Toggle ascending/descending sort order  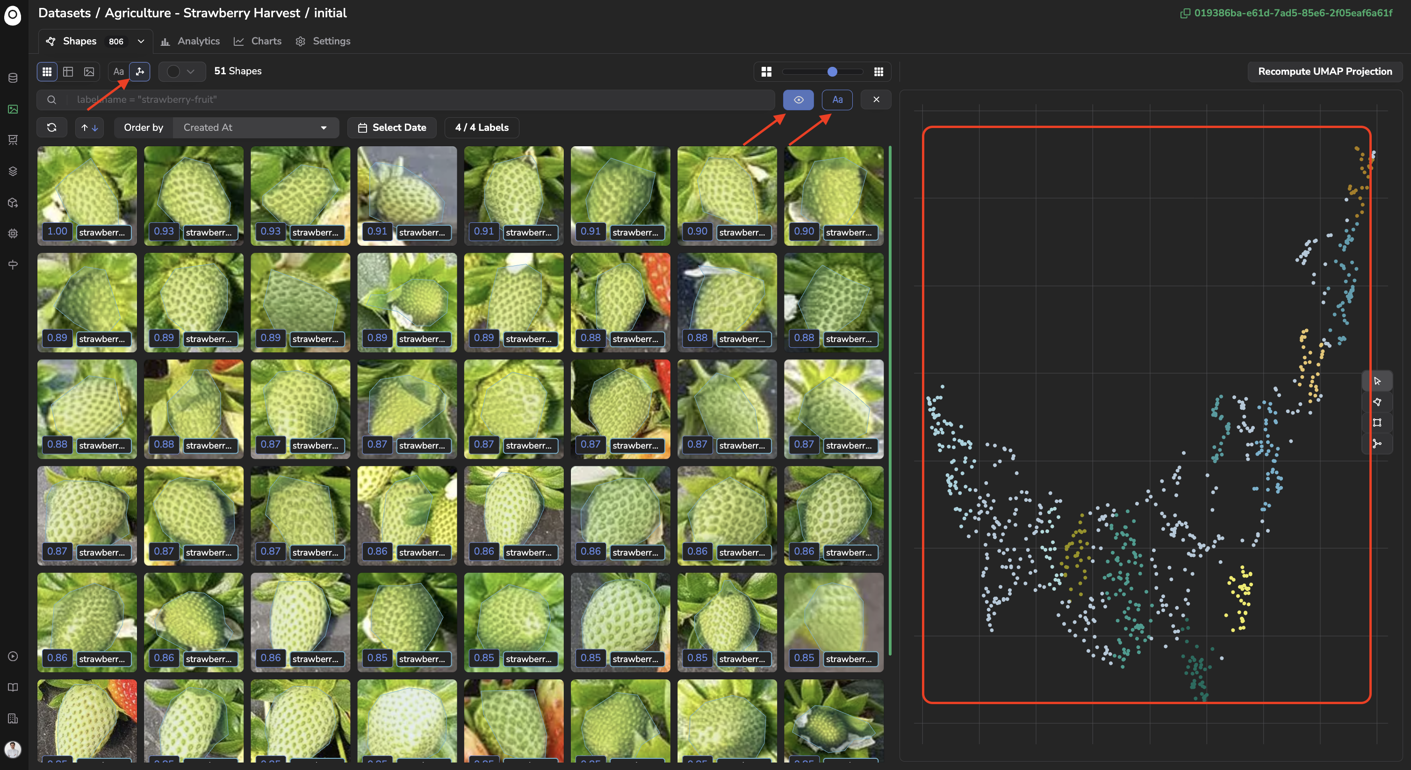(89, 128)
